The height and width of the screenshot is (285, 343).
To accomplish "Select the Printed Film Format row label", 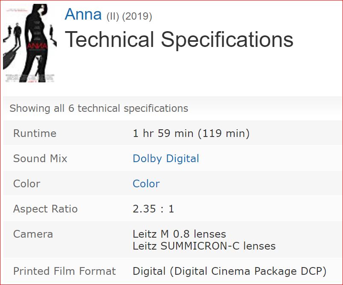I will (64, 271).
